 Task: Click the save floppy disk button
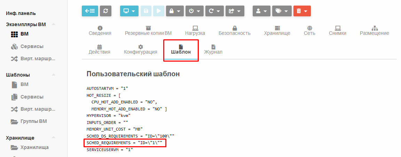[x=146, y=11]
